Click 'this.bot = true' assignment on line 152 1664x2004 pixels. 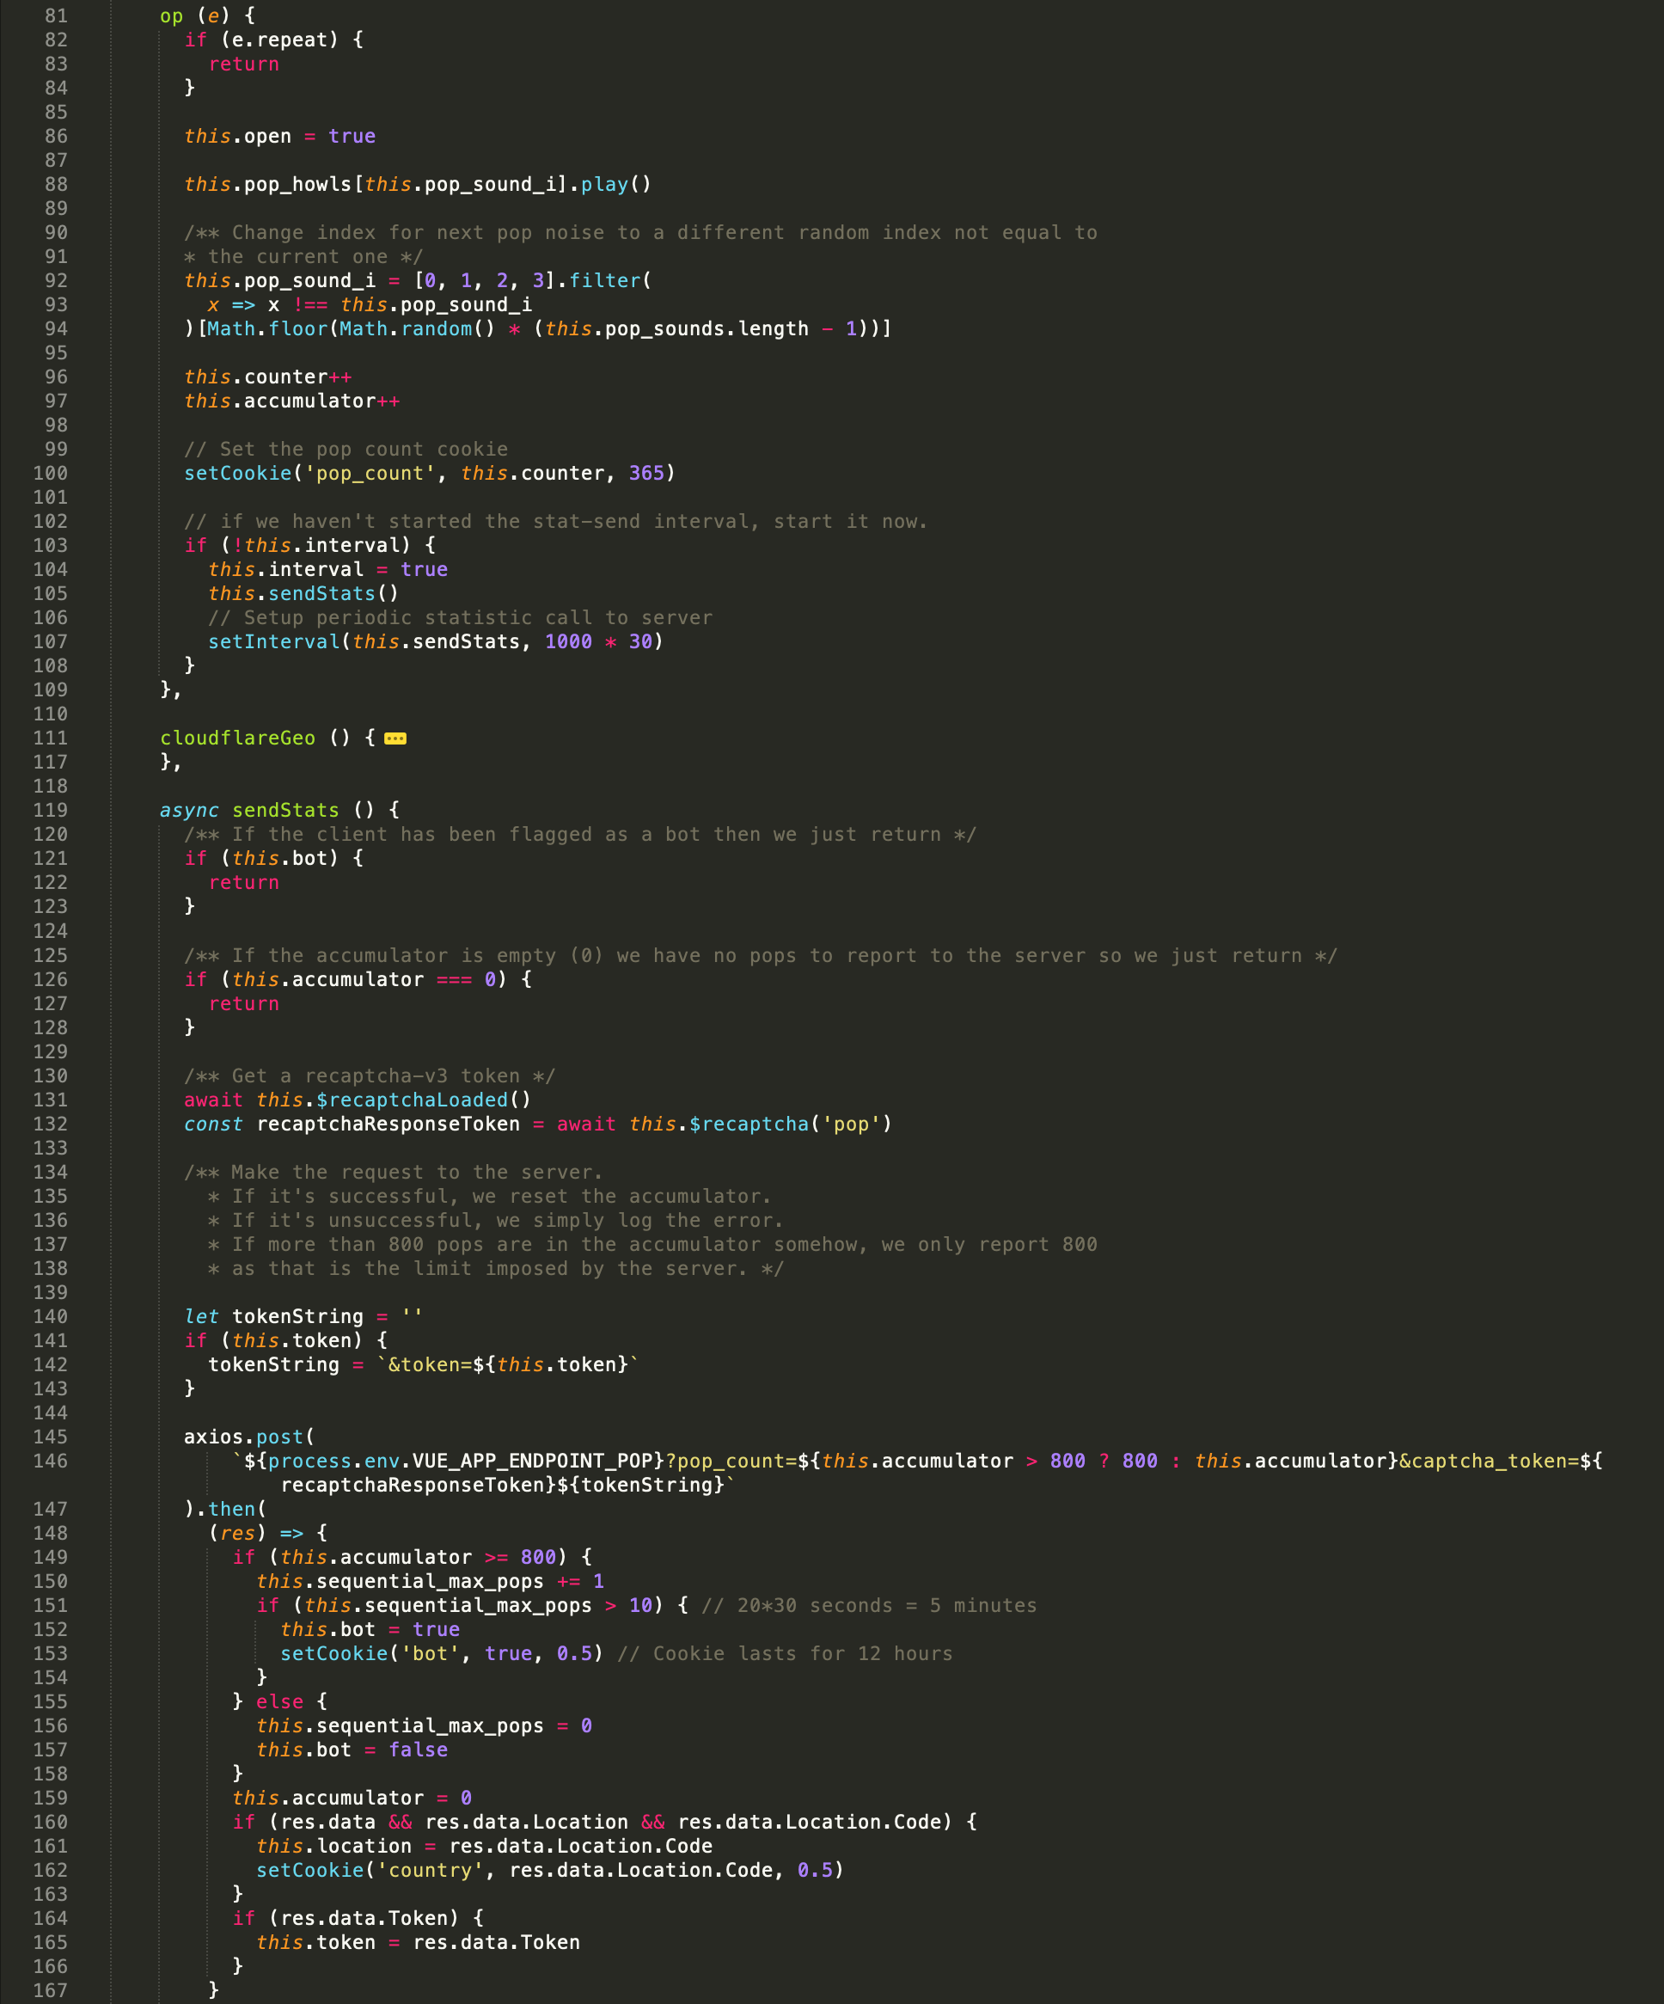[370, 1629]
